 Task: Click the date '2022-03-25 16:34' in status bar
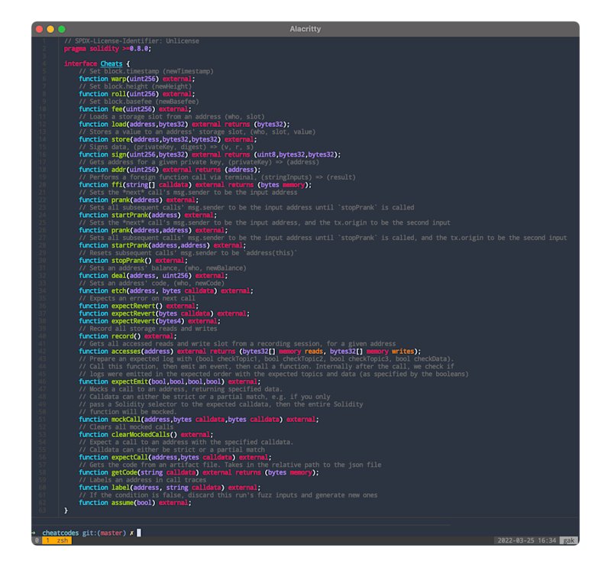click(x=526, y=540)
